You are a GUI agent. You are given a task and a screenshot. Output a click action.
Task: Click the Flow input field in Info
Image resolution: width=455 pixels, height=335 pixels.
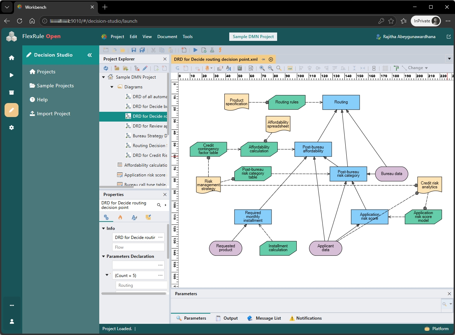pyautogui.click(x=138, y=247)
